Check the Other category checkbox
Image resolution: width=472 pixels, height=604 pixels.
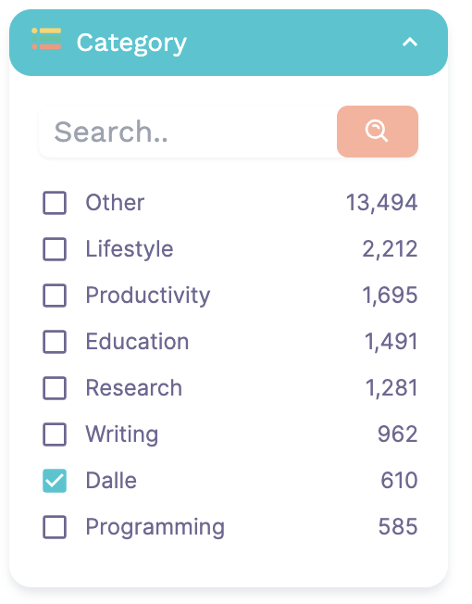coord(55,203)
